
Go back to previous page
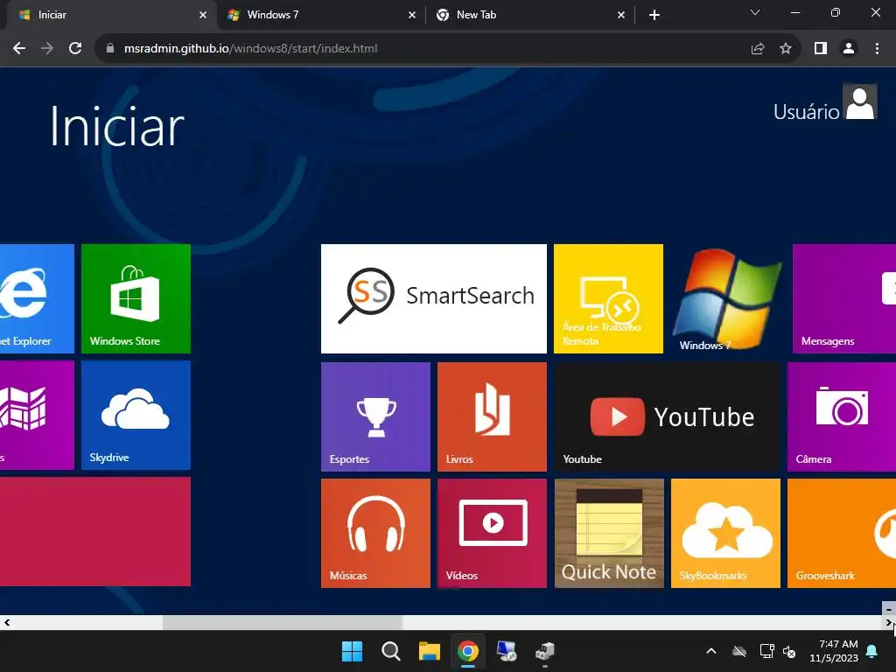tap(19, 49)
